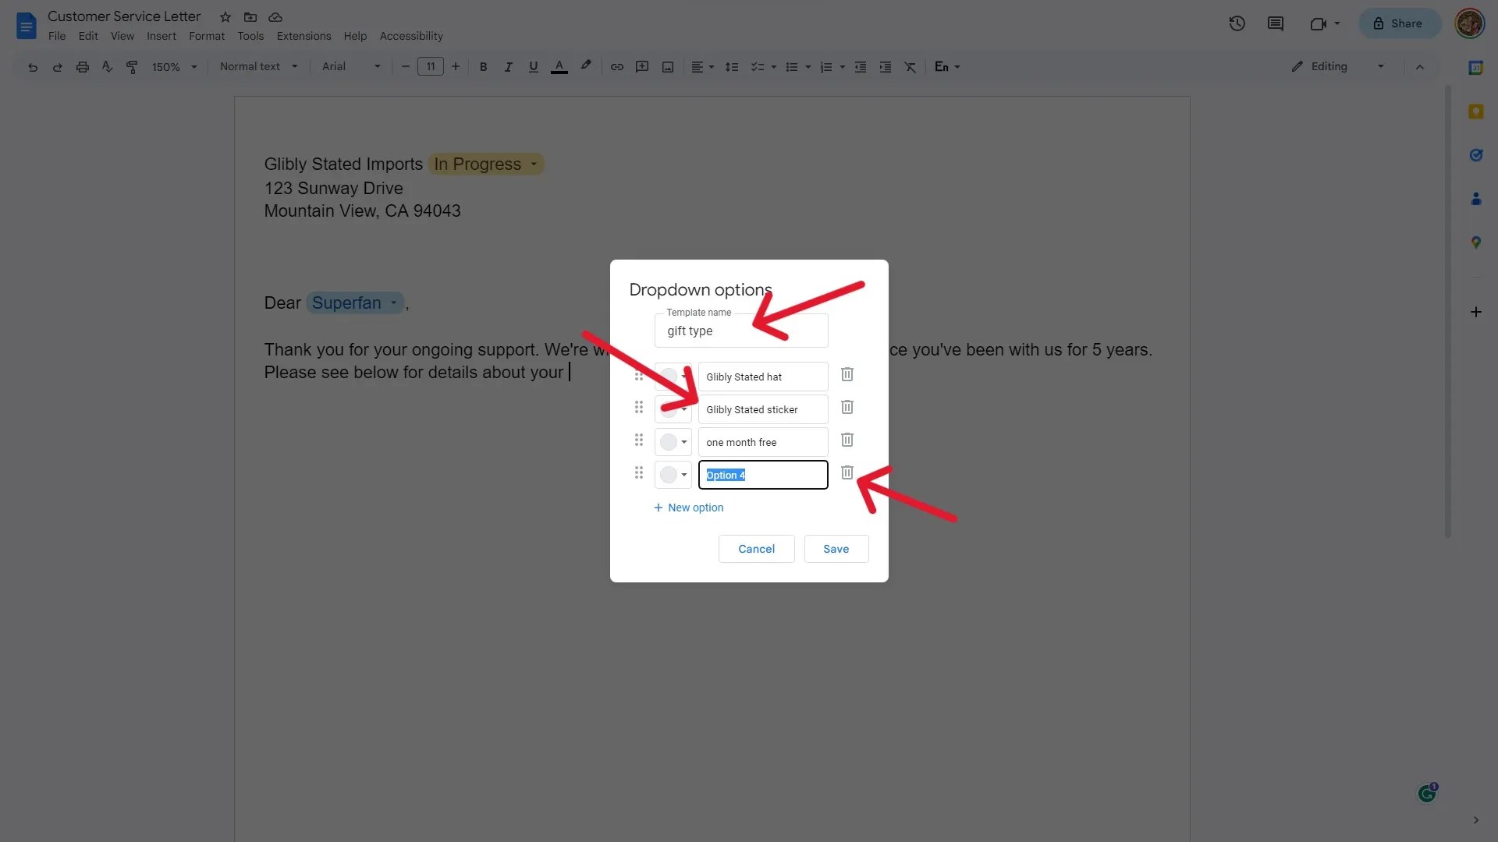Clear formatting with the toolbar icon
The image size is (1498, 842).
click(911, 67)
